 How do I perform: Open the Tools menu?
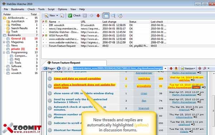[x=41, y=9]
